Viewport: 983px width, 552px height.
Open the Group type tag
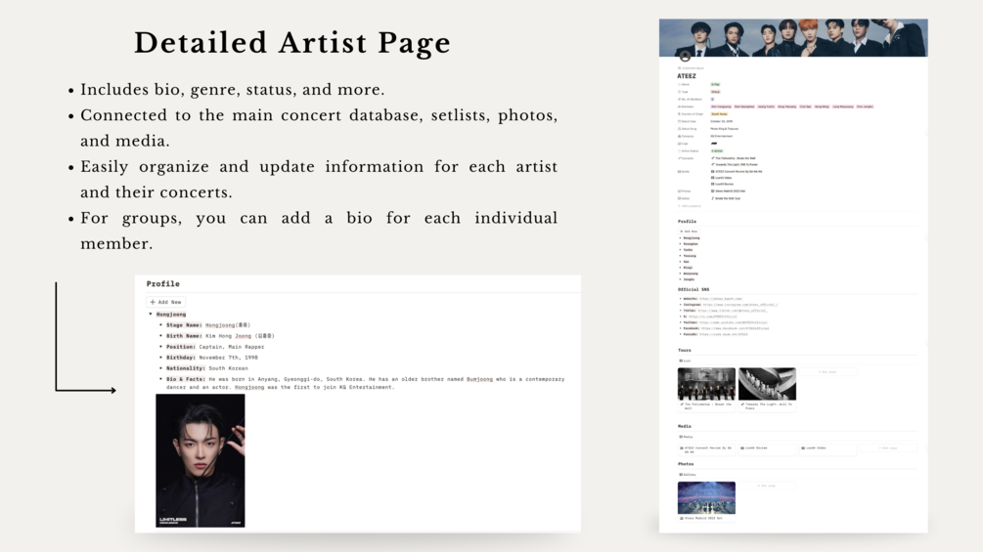click(x=715, y=92)
